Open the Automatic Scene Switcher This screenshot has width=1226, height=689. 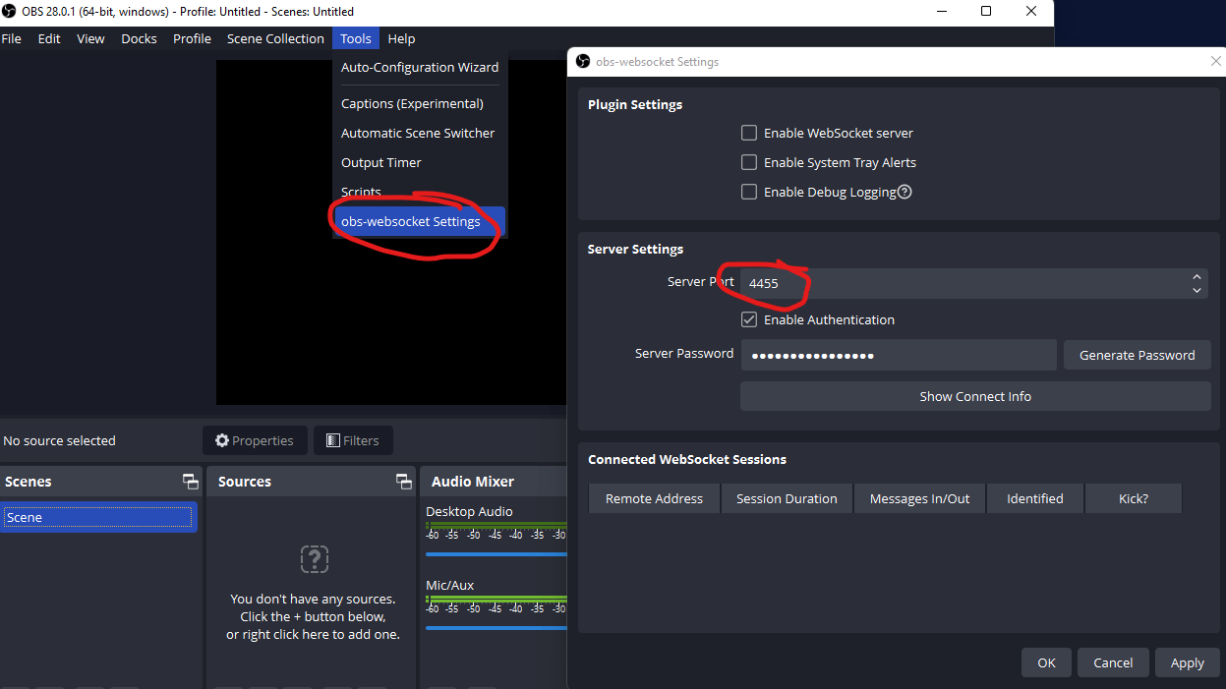(420, 133)
